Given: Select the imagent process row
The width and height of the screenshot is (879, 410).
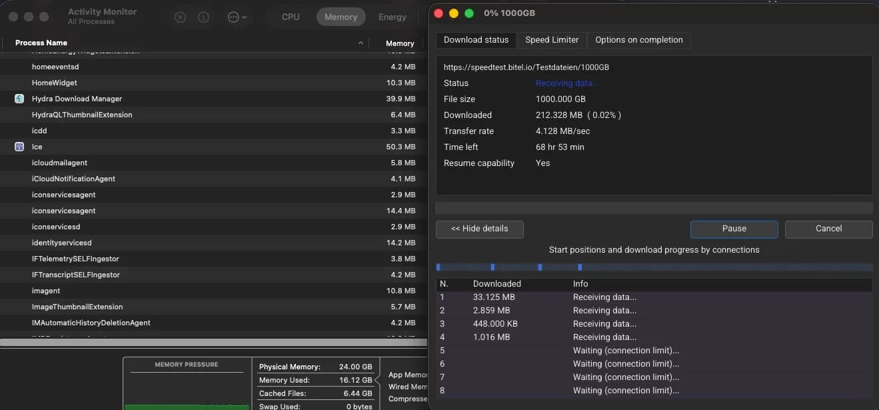Looking at the screenshot, I should (213, 291).
